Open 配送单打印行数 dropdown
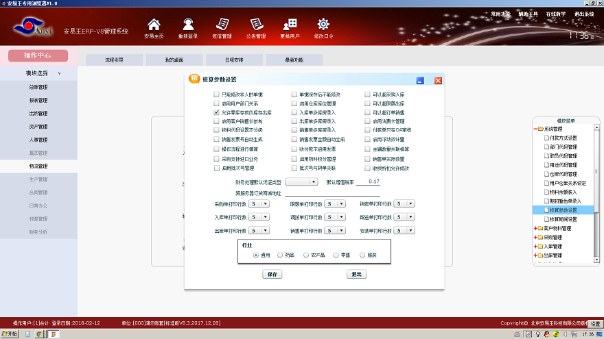Viewport: 604px width, 339px height. 404,217
